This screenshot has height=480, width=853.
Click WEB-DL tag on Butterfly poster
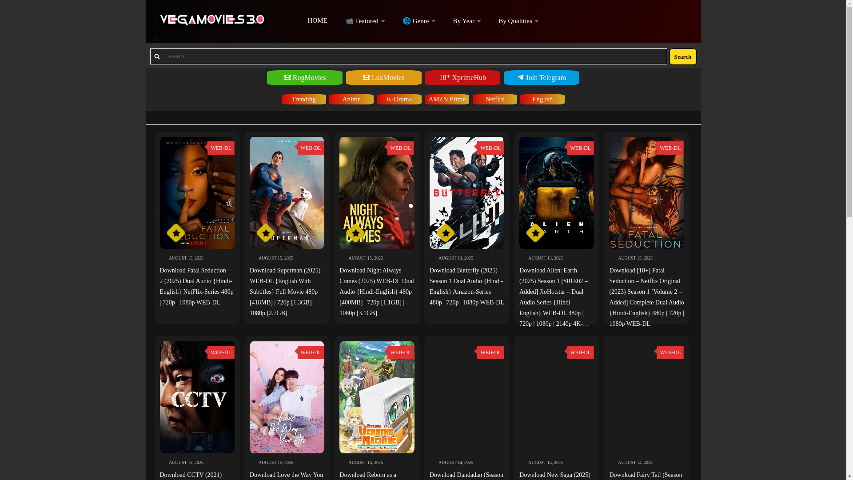490,148
